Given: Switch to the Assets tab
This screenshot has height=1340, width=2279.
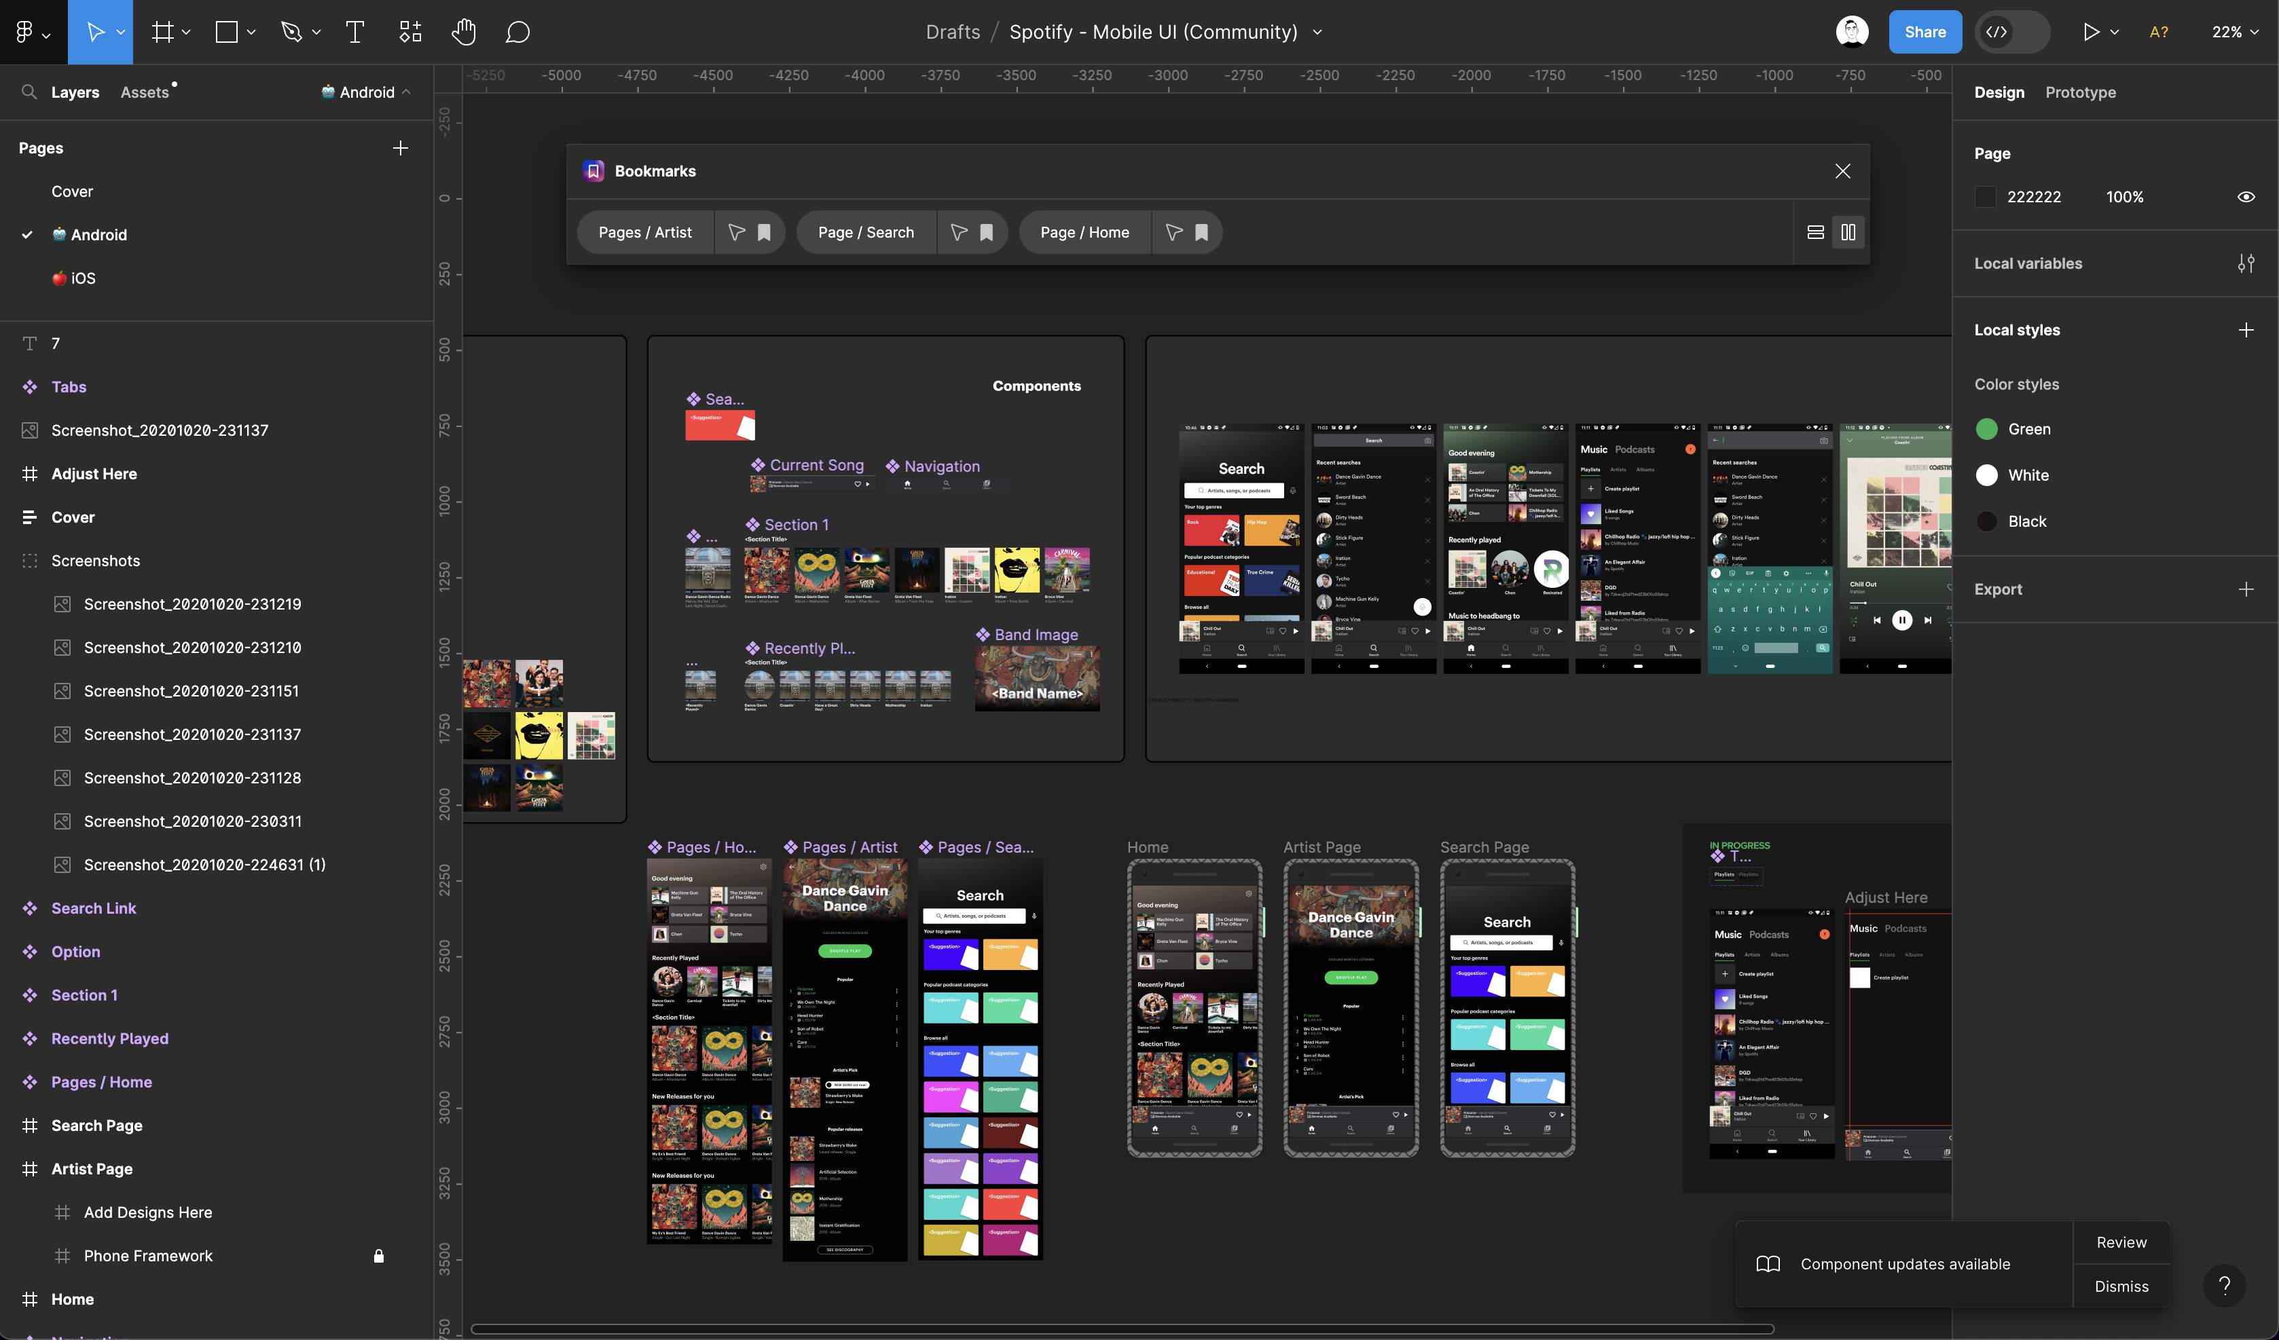Looking at the screenshot, I should point(145,92).
